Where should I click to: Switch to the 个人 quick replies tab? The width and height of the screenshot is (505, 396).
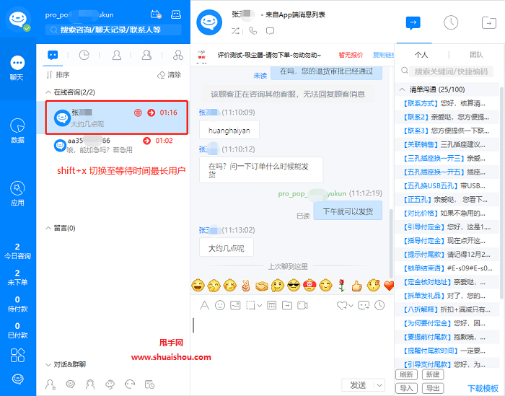(421, 55)
